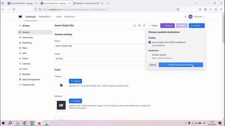Click the browser back arrow
This screenshot has height=126, width=225.
point(3,9)
